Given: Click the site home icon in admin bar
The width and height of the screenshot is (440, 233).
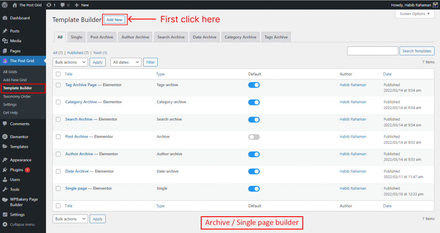Looking at the screenshot, I should pyautogui.click(x=15, y=5).
